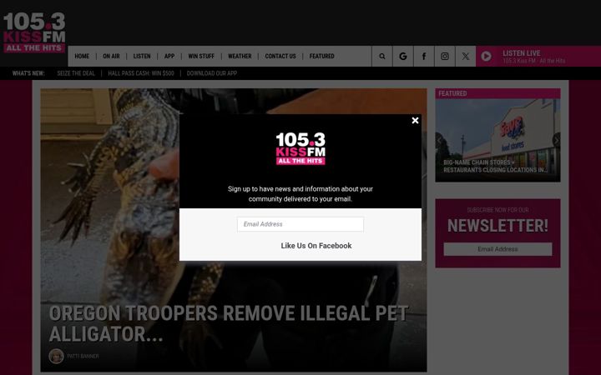Go to previous featured slide arrow
Viewport: 601px width, 375px height.
tap(439, 141)
